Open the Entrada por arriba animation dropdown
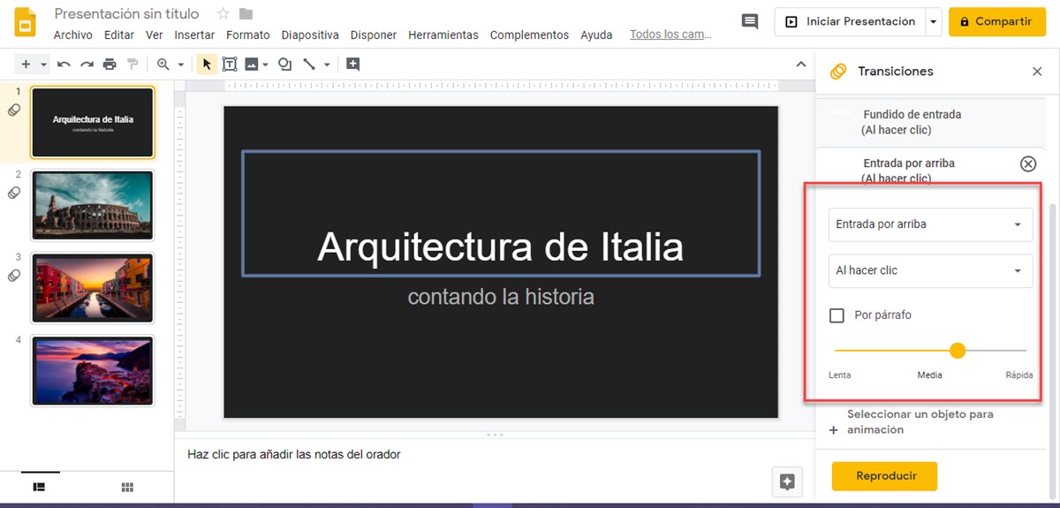Viewport: 1060px width, 508px height. (930, 224)
